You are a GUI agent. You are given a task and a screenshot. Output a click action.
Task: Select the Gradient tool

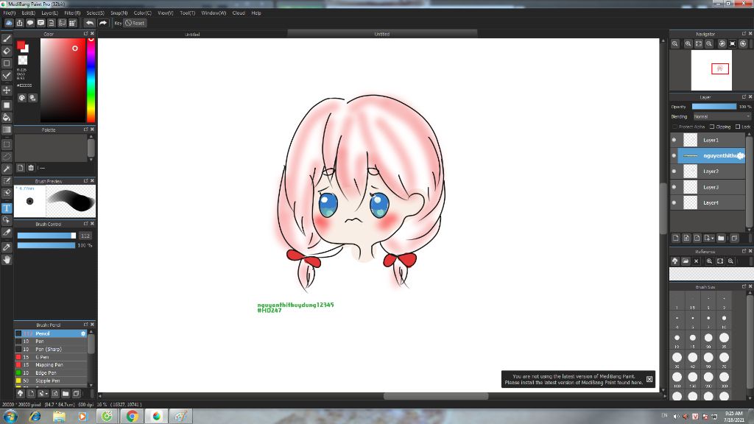(7, 130)
